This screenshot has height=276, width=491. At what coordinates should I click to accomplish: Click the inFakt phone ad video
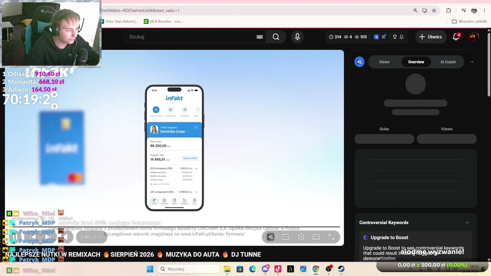174,148
